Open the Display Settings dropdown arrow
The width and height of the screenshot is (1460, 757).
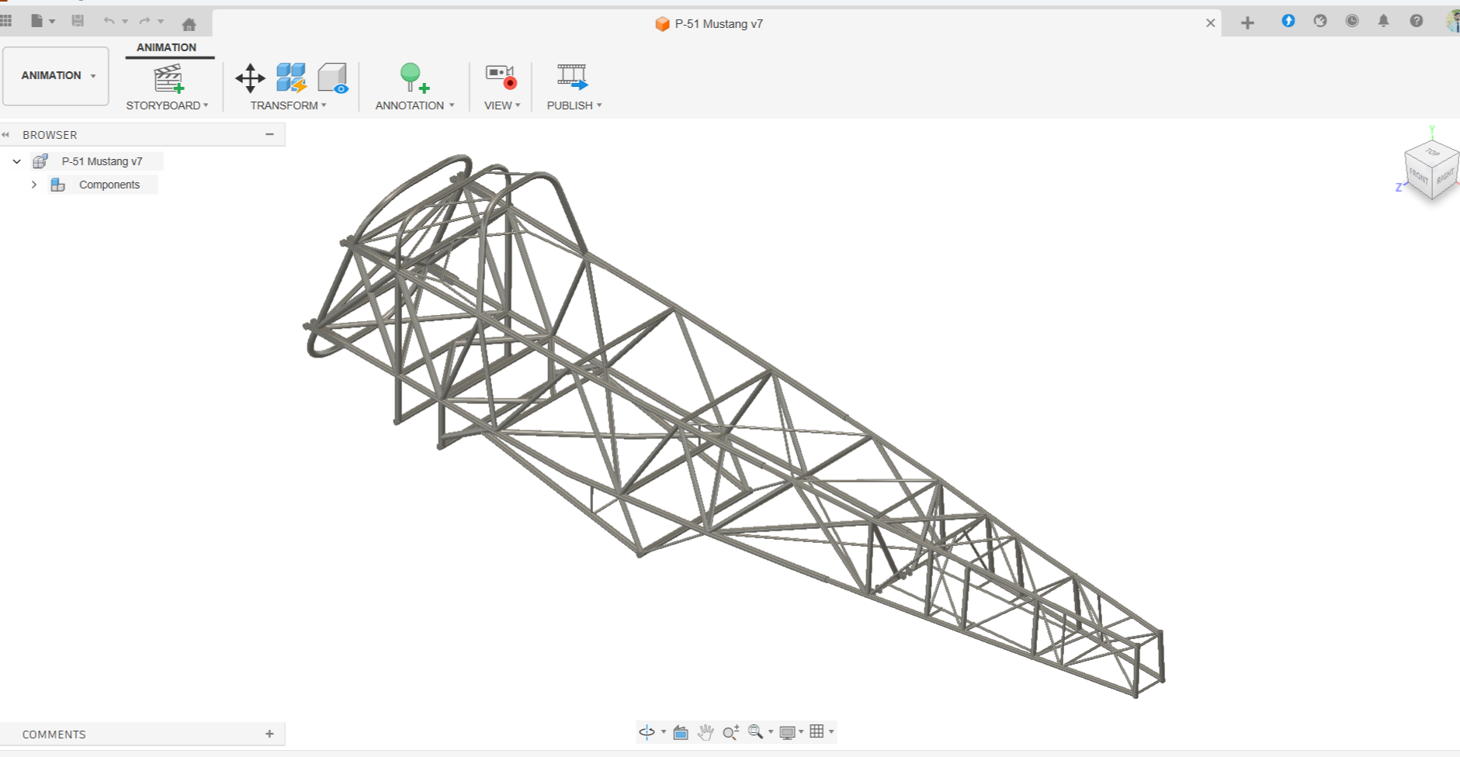pos(801,731)
